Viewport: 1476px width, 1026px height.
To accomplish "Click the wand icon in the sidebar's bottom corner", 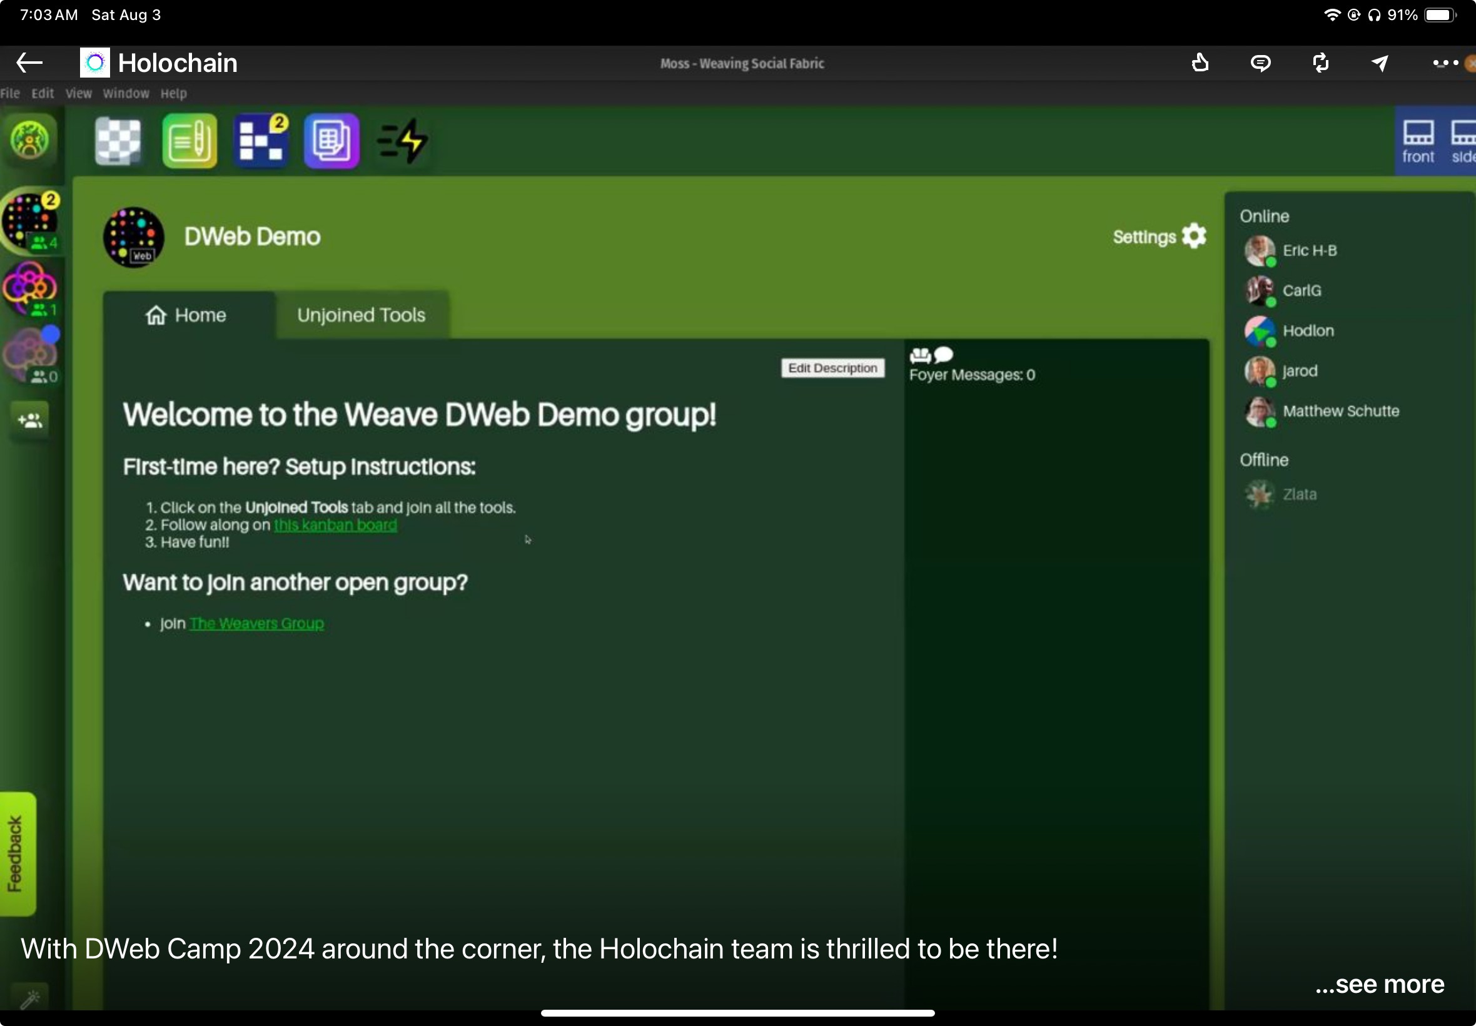I will 29,998.
